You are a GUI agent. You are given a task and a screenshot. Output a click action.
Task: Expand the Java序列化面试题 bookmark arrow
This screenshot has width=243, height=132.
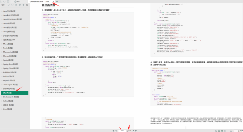point(2,28)
